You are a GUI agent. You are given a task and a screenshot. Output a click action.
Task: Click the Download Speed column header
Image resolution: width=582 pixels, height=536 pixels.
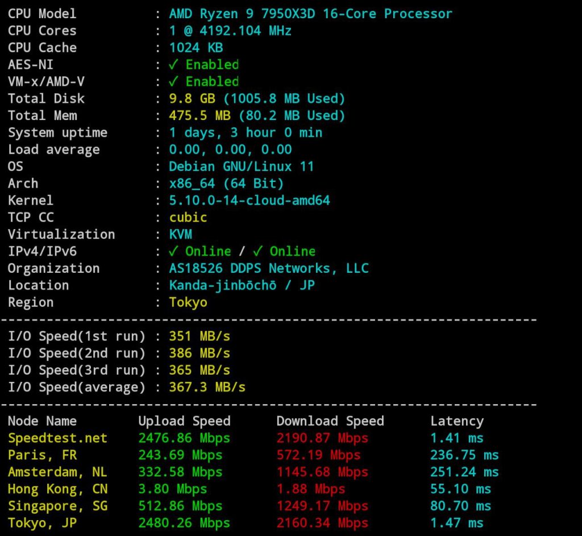pos(330,421)
